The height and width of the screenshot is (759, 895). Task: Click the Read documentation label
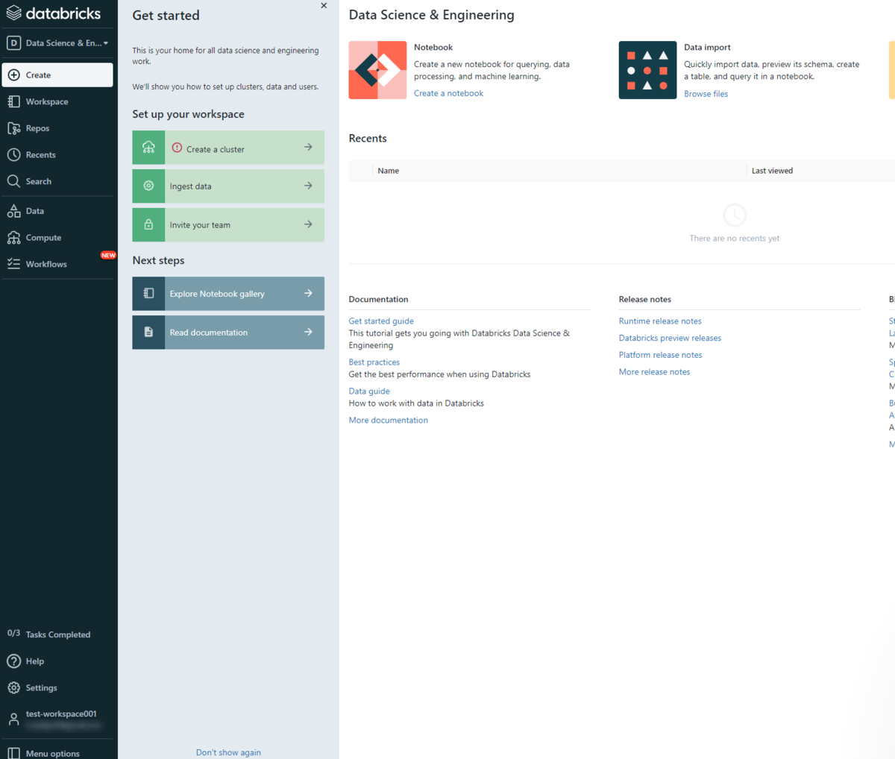click(209, 333)
